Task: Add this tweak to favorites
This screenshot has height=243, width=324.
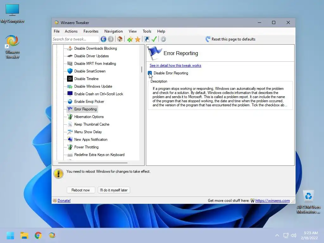Action: pos(130,39)
